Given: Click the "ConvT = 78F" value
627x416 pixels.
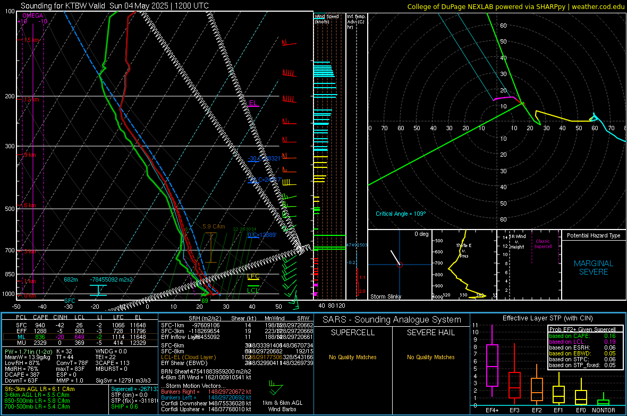Looking at the screenshot, I should pos(72,363).
